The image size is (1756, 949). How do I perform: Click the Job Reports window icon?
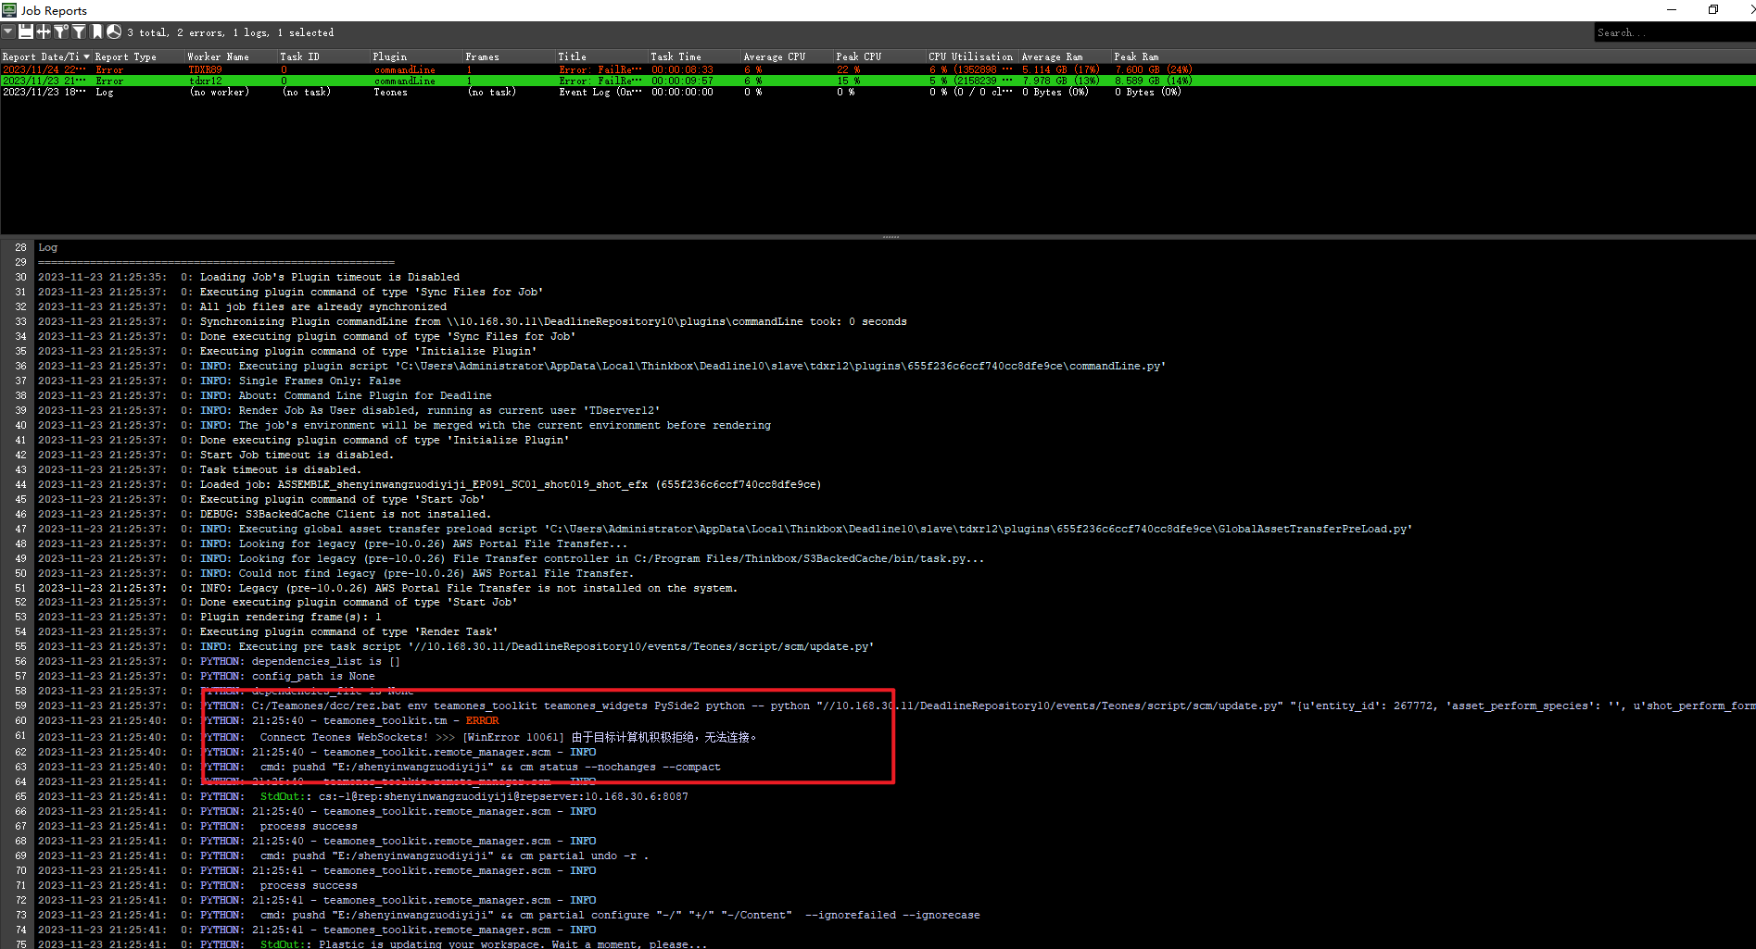point(9,10)
